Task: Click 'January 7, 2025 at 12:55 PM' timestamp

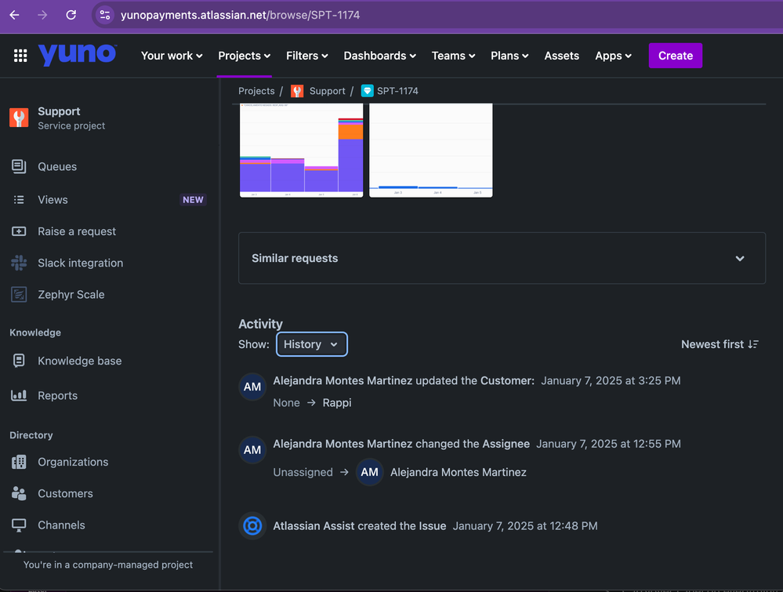Action: [x=608, y=444]
